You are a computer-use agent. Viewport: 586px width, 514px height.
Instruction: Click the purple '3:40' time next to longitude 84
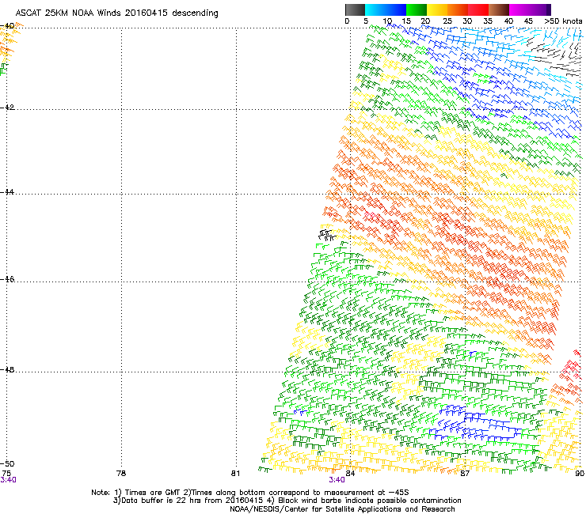[x=337, y=480]
